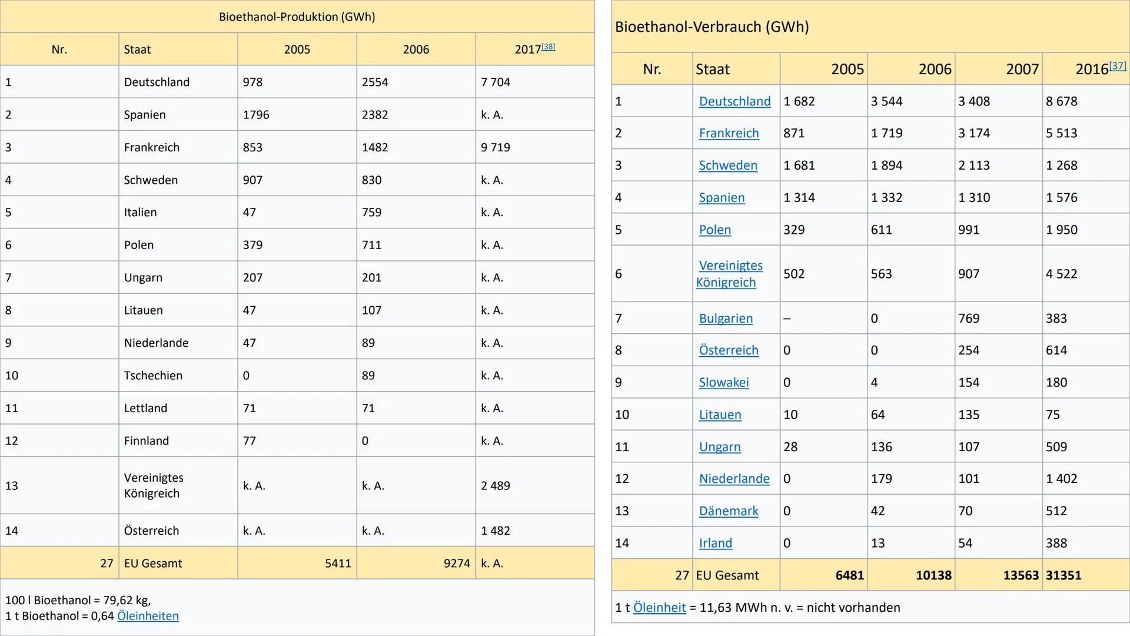The width and height of the screenshot is (1130, 636).
Task: Open the Frankreich link in Verbrauch table
Action: point(729,133)
